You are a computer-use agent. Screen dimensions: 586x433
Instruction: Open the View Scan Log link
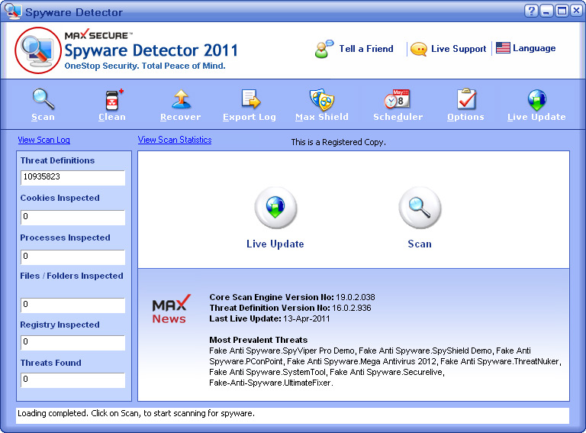(44, 140)
